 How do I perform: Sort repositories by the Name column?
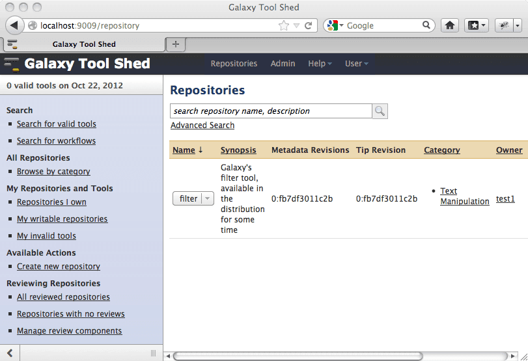184,150
